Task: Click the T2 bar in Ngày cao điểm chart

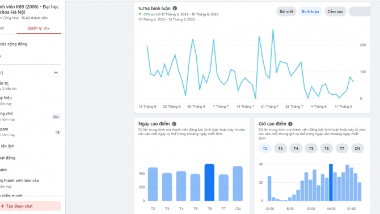Action: point(153,184)
